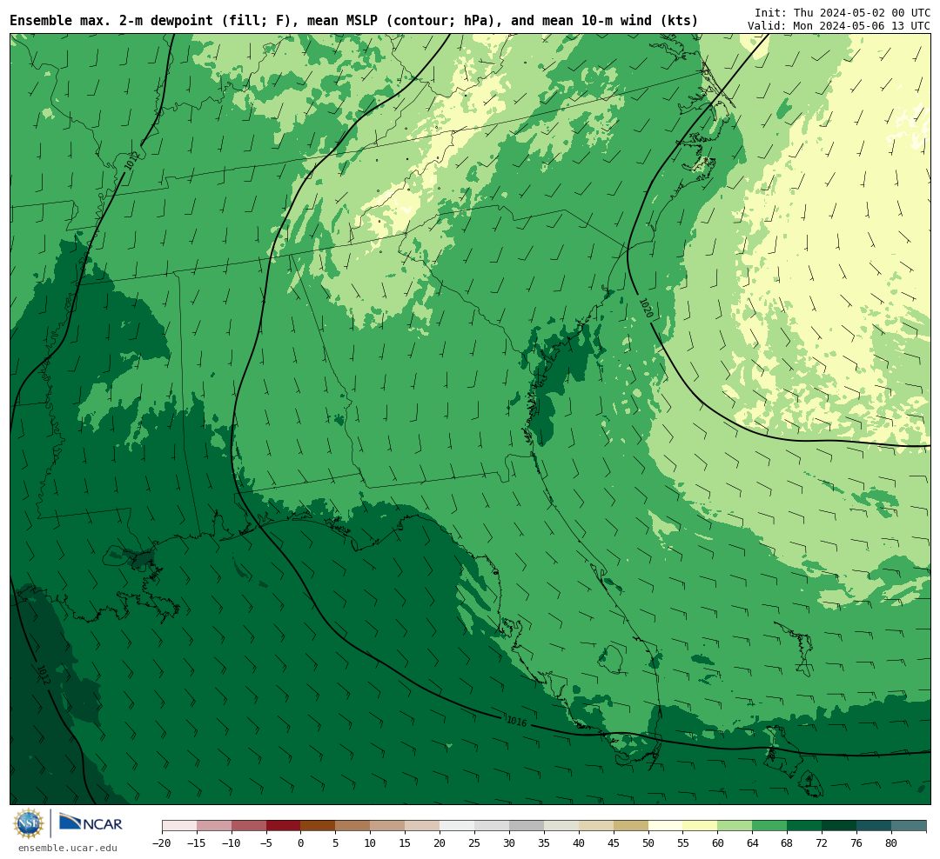This screenshot has width=940, height=859.
Task: Click the color swatch between -20 and -15
Action: coord(179,826)
